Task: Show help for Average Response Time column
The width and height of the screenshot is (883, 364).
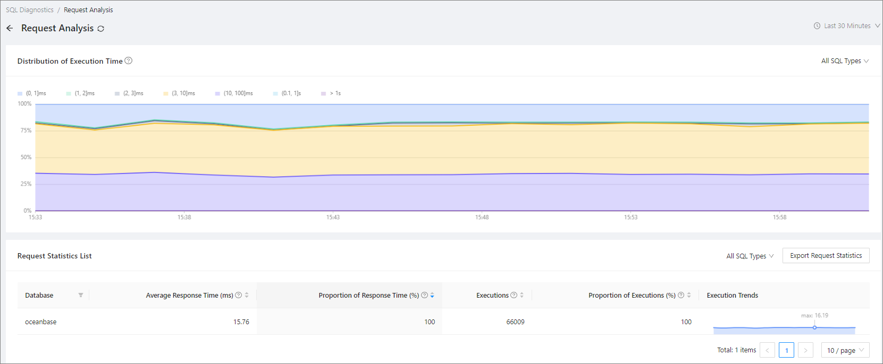Action: click(239, 295)
